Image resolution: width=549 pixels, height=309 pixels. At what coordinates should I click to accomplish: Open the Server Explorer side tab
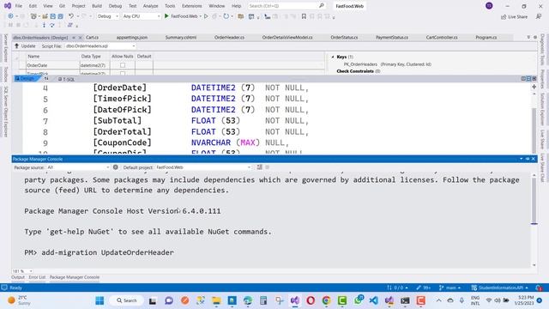tap(5, 48)
